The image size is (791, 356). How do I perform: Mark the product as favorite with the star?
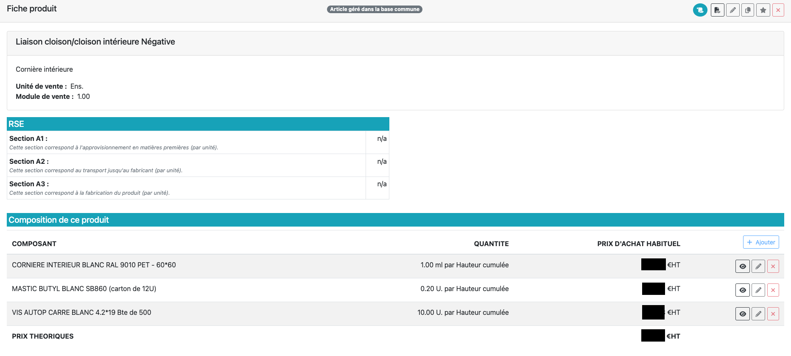(x=763, y=10)
